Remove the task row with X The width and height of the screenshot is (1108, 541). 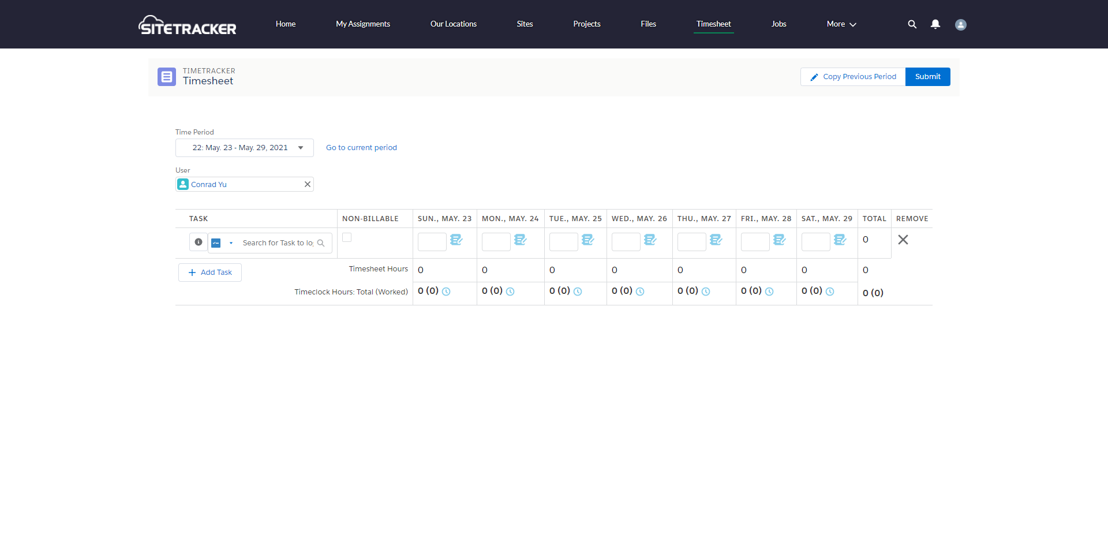[903, 240]
